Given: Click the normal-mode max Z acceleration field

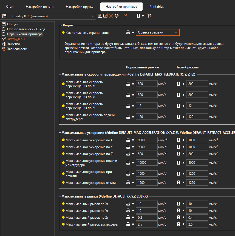Looking at the screenshot, I should pos(147,154).
